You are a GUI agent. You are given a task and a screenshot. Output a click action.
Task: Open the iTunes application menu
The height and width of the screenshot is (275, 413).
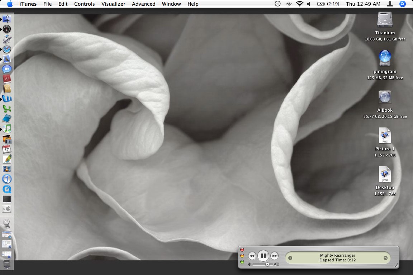tap(28, 4)
